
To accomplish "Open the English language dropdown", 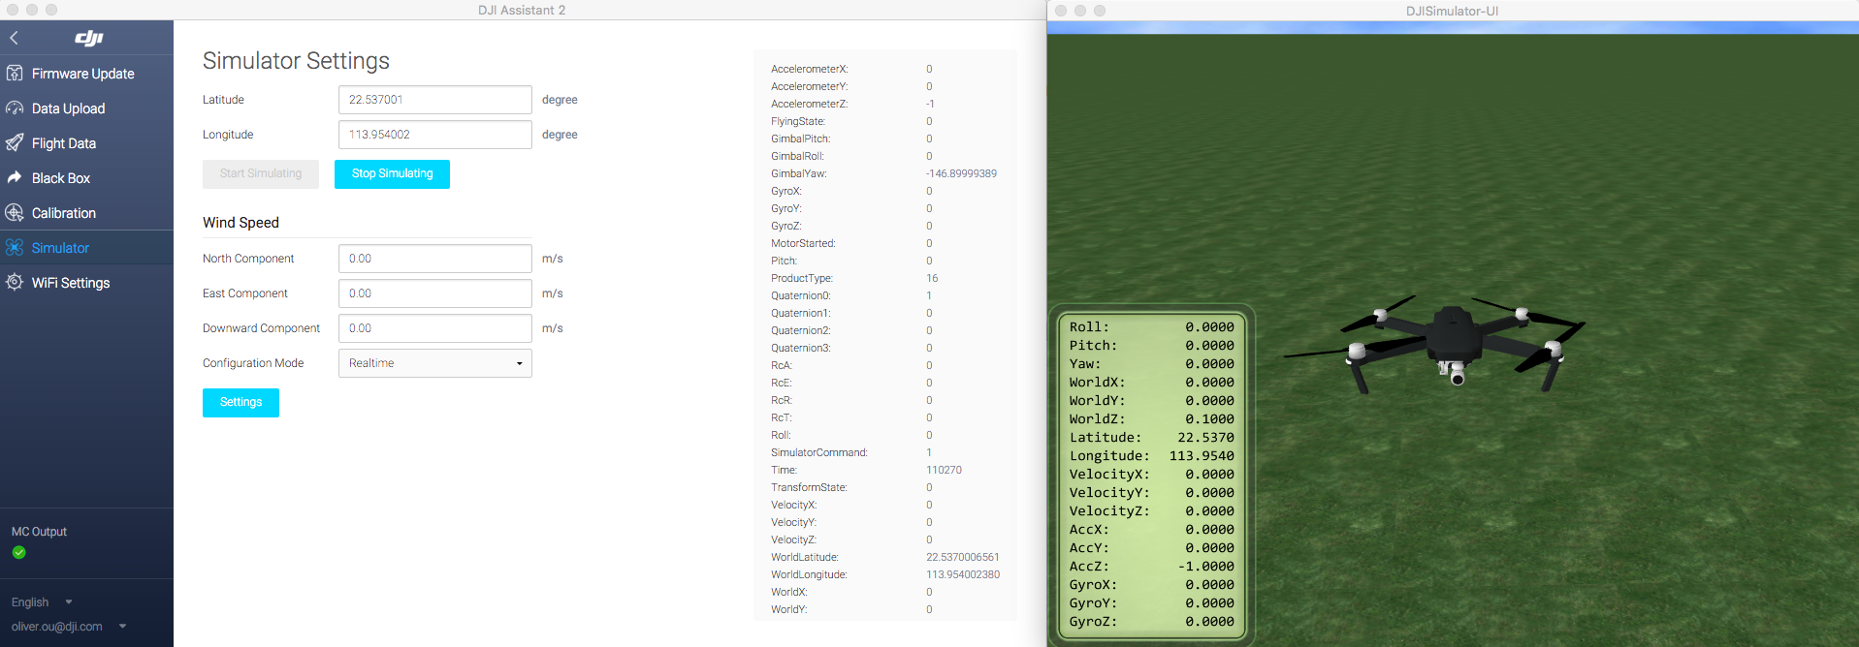I will [x=42, y=602].
